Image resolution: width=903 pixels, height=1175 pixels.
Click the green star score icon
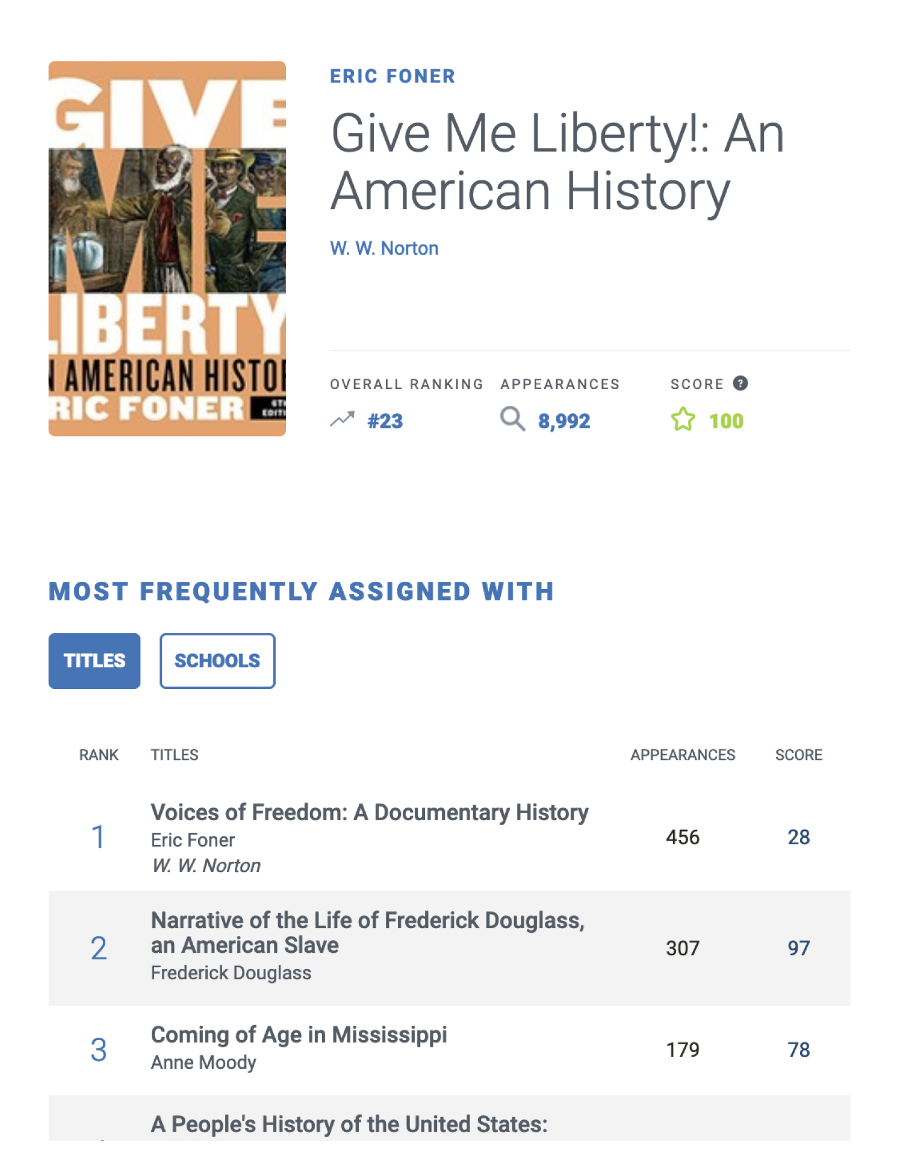(683, 419)
